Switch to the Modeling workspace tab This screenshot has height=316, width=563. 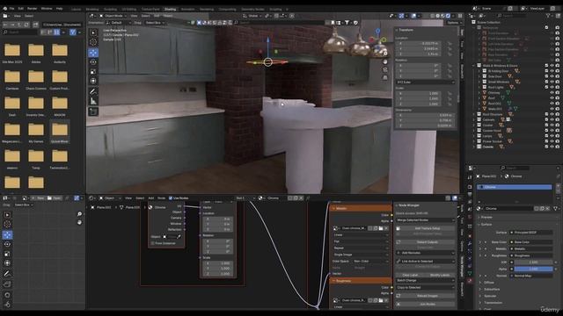click(x=92, y=9)
